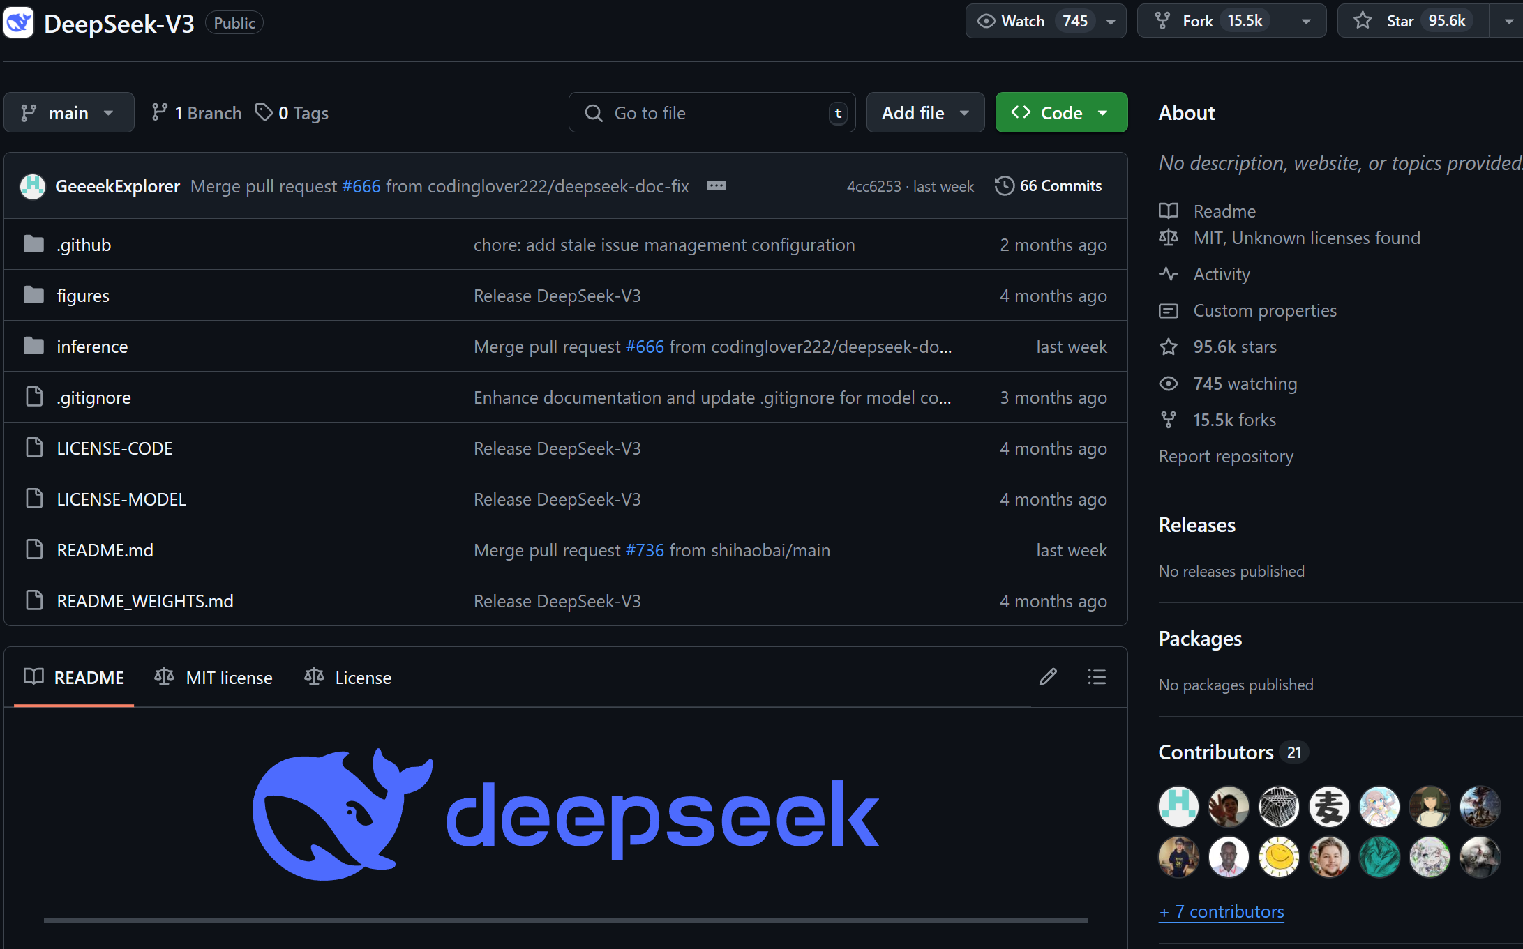Click the DeepSeek whale repository avatar
The image size is (1523, 949).
tap(19, 22)
